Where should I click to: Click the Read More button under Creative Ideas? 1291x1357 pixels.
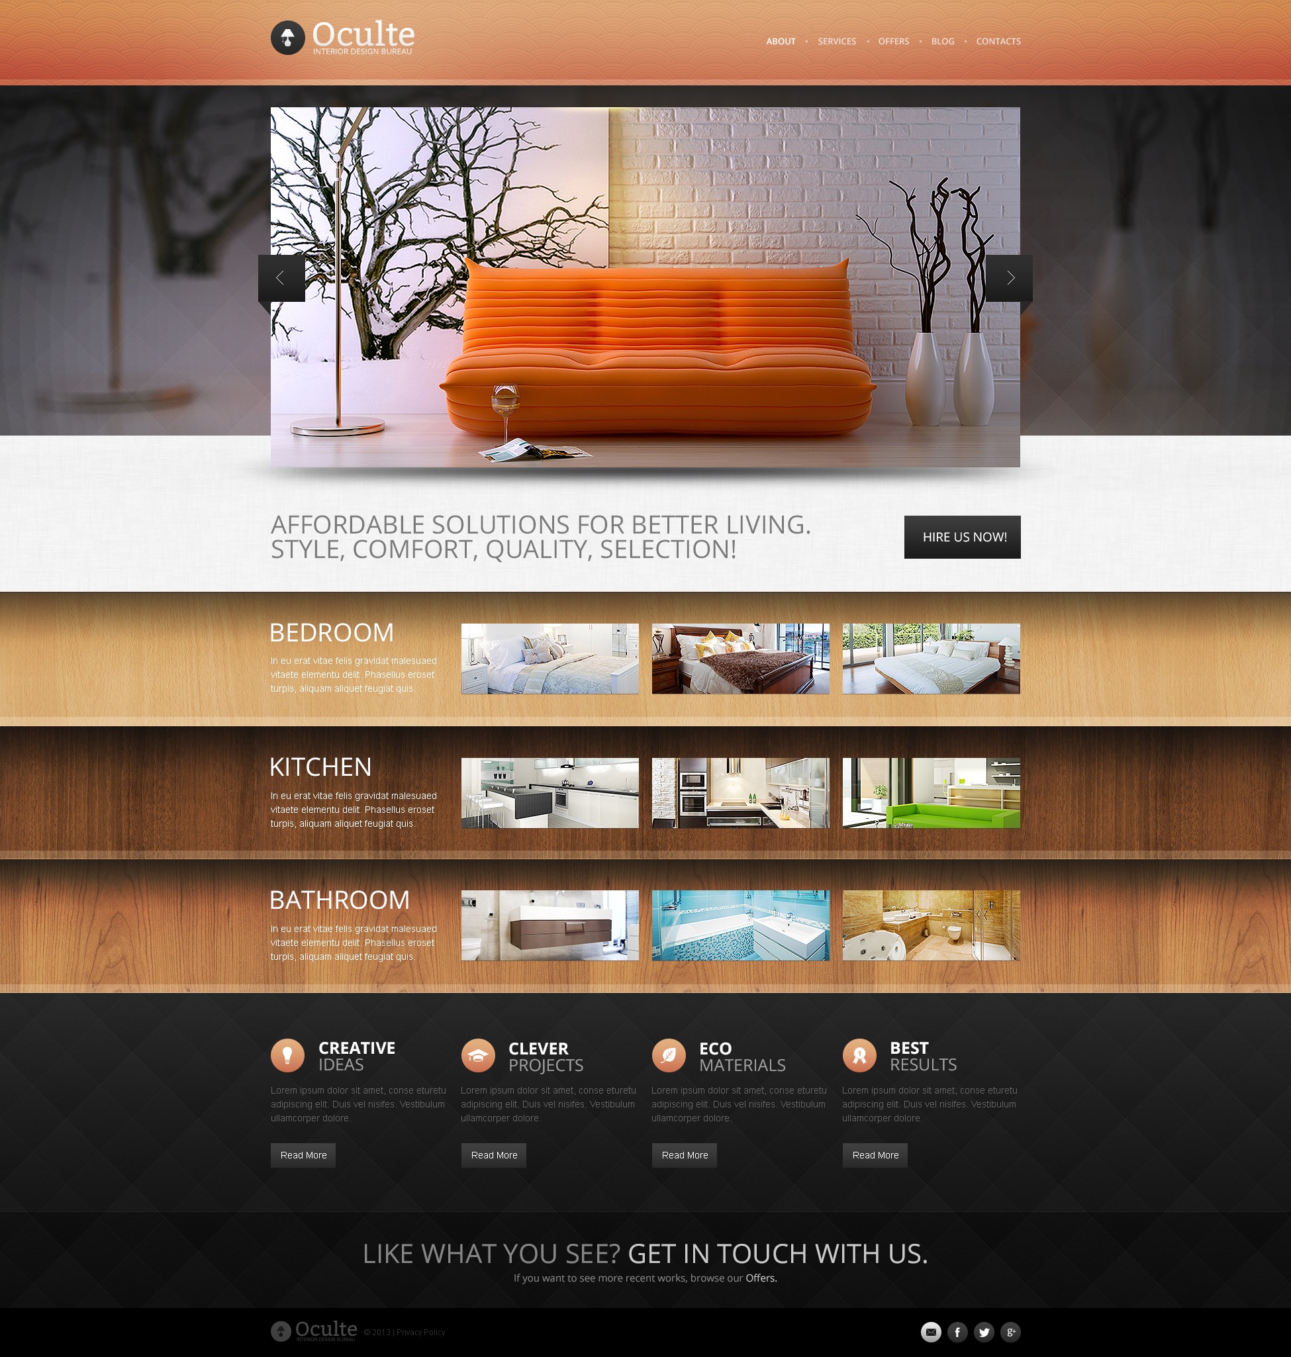coord(305,1154)
